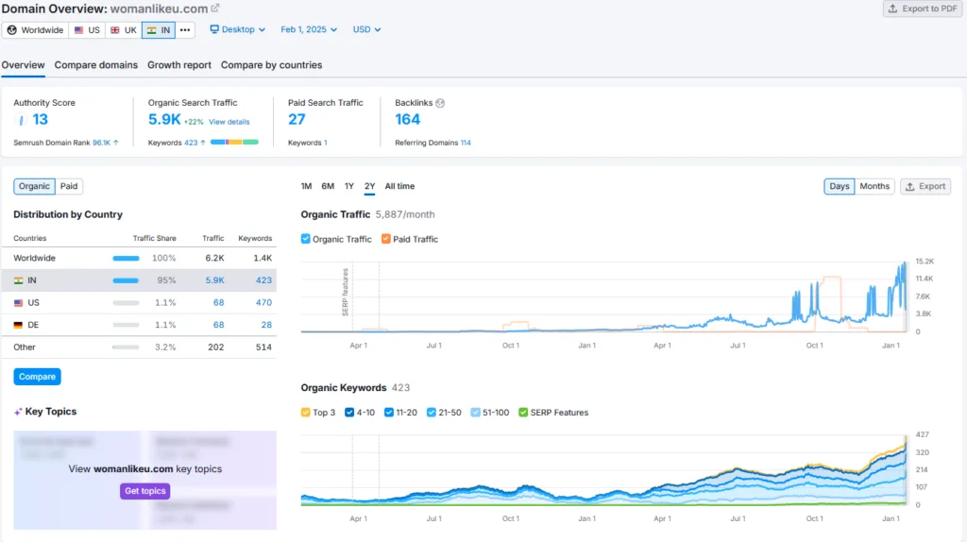This screenshot has height=542, width=967.
Task: Click the US flag icon in the database bar
Action: [x=79, y=29]
